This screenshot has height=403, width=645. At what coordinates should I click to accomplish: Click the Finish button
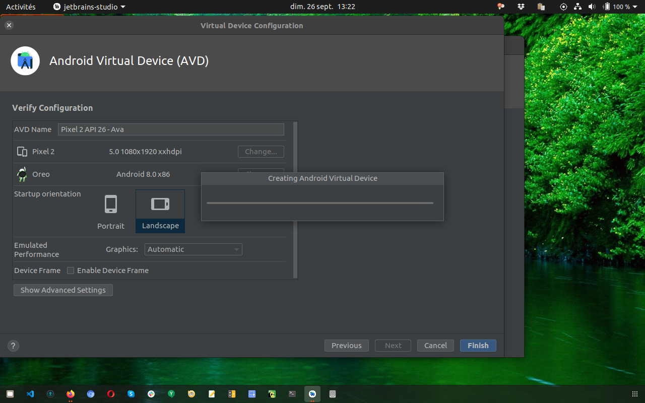click(x=478, y=346)
